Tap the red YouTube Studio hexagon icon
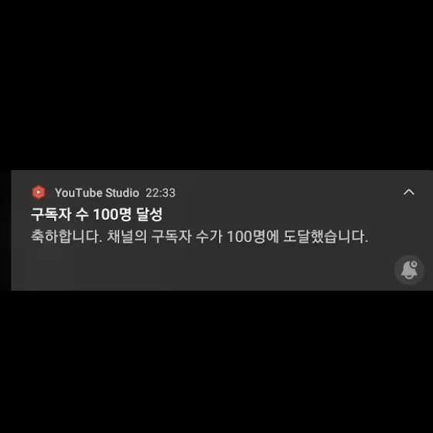433x433 pixels. [39, 192]
